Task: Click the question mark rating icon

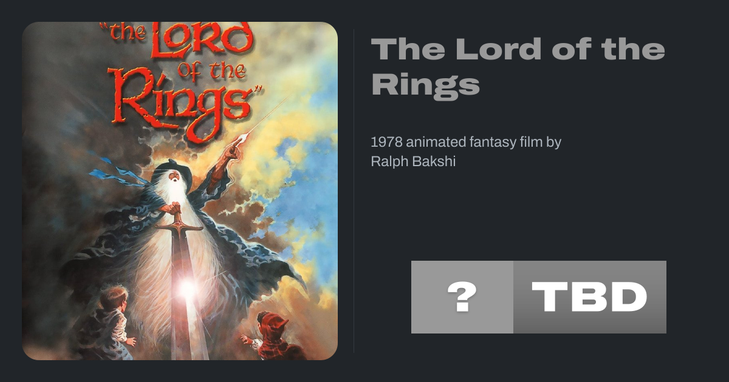Action: [462, 297]
